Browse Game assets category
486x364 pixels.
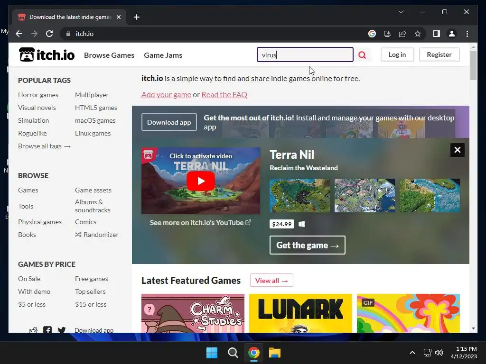(93, 190)
